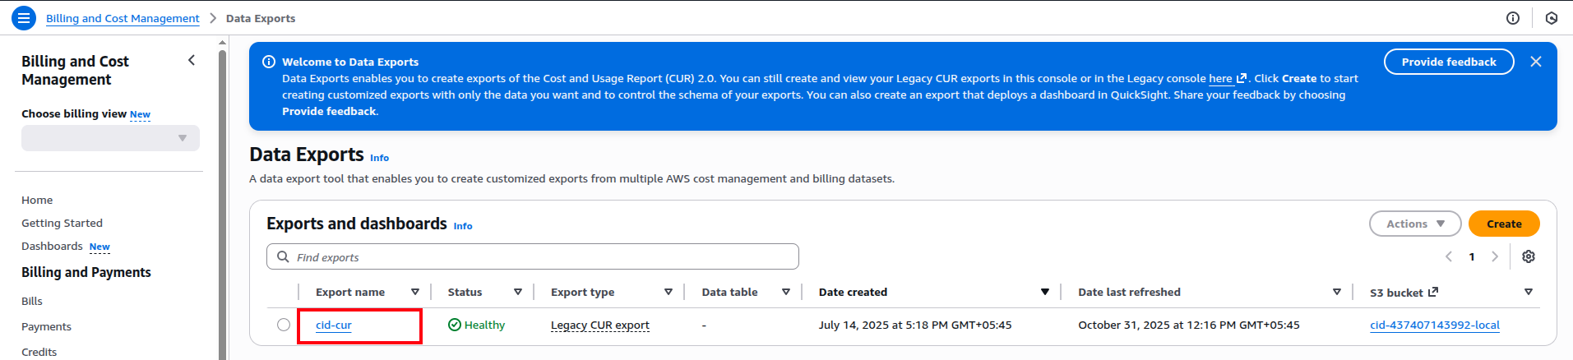This screenshot has width=1573, height=360.
Task: Open the hamburger navigation menu icon
Action: coord(24,17)
